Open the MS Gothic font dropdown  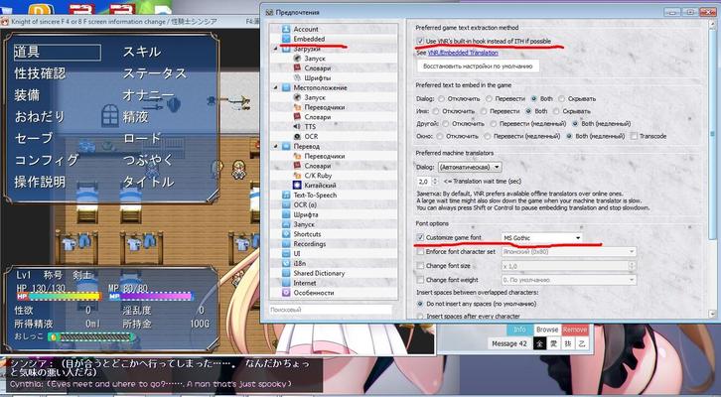click(x=541, y=238)
